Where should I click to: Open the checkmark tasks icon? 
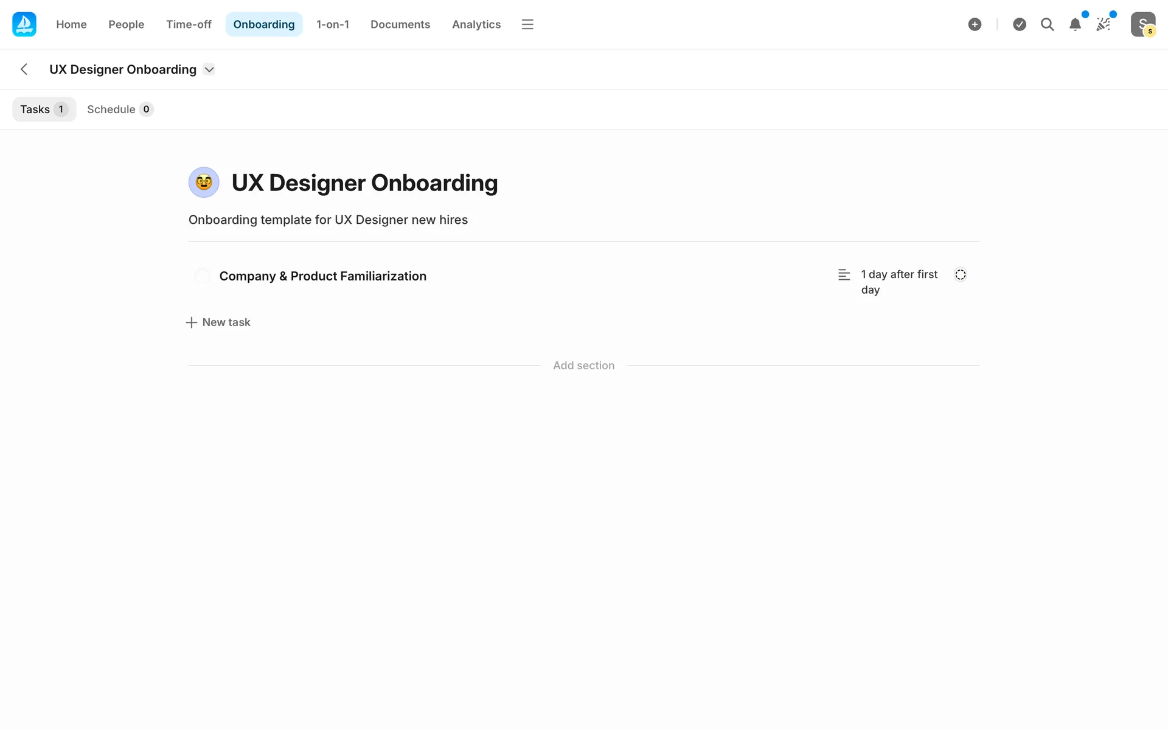tap(1020, 24)
